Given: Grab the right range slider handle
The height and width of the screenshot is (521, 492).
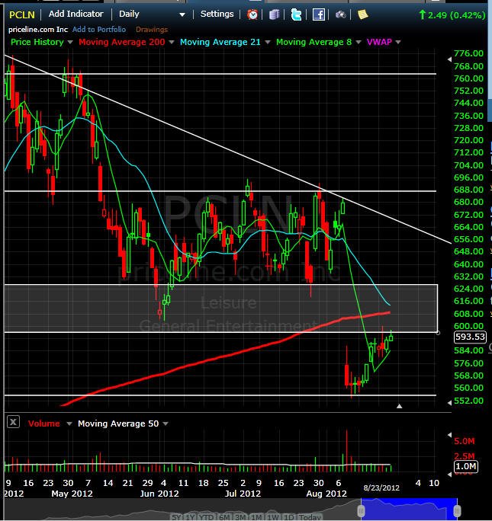Looking at the screenshot, I should (457, 510).
